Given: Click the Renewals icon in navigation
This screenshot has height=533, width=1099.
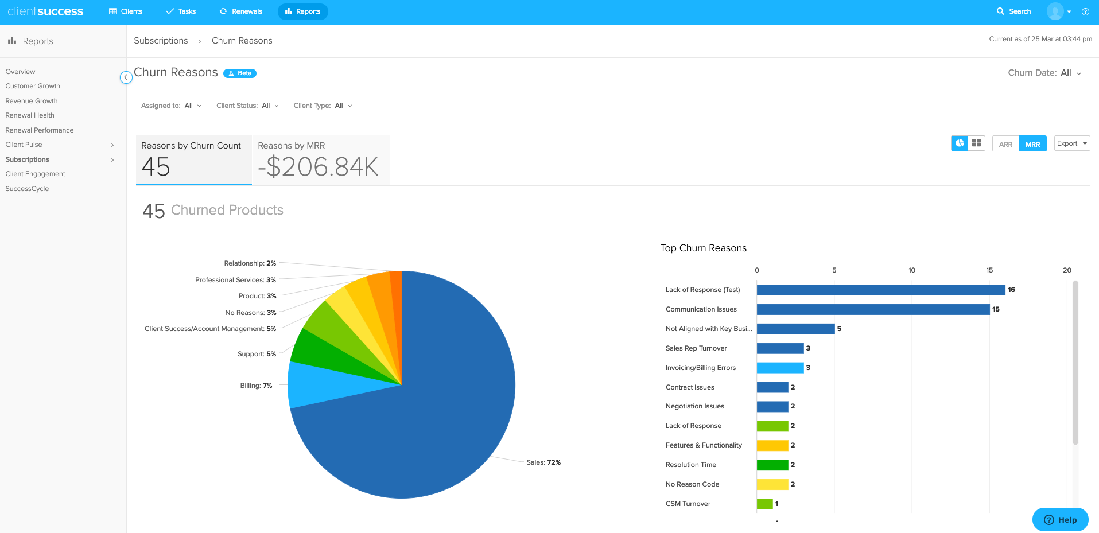Looking at the screenshot, I should (223, 11).
